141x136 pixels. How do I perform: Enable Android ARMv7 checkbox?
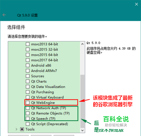[28, 71]
